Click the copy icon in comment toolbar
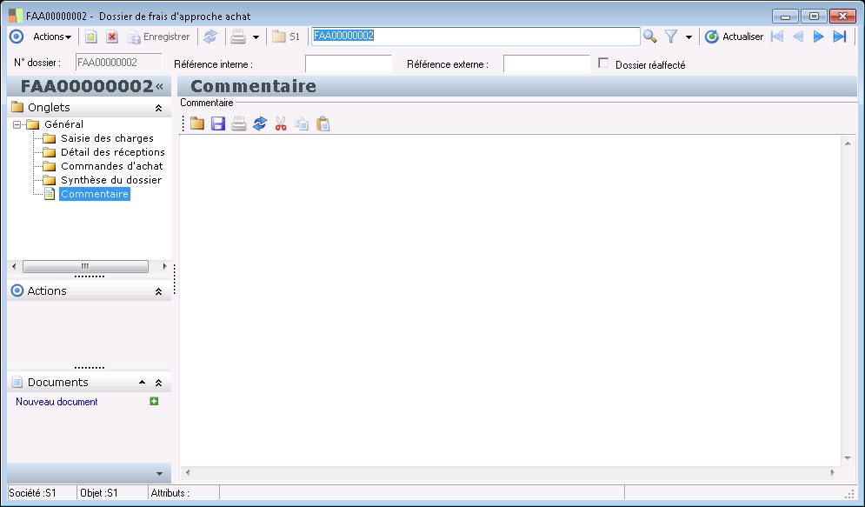Viewport: 865px width, 507px height. [302, 123]
